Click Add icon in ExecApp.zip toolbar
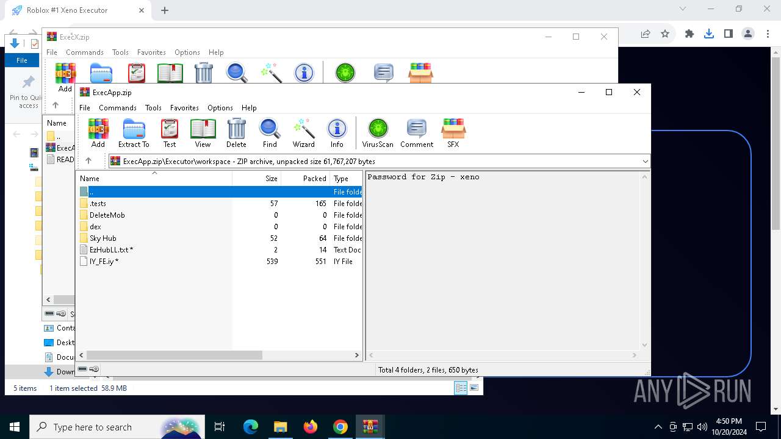781x439 pixels. pyautogui.click(x=98, y=133)
